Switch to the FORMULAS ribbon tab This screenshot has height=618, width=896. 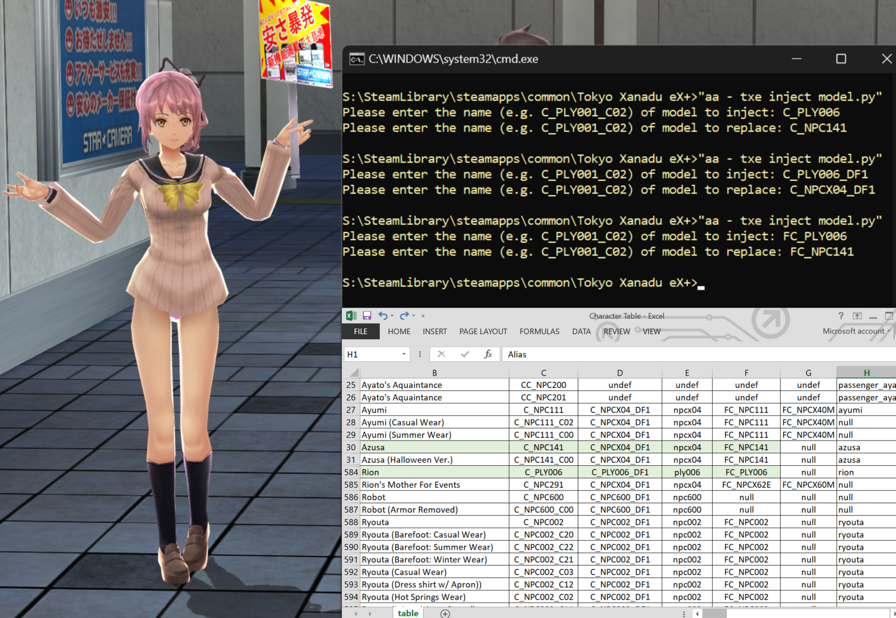click(x=540, y=331)
